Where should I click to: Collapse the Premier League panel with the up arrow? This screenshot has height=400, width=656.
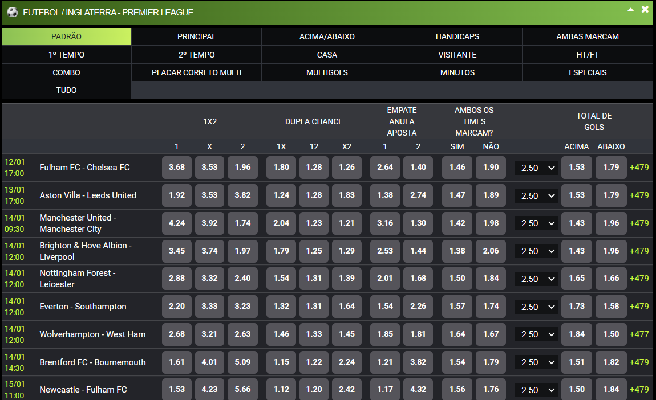tap(630, 10)
